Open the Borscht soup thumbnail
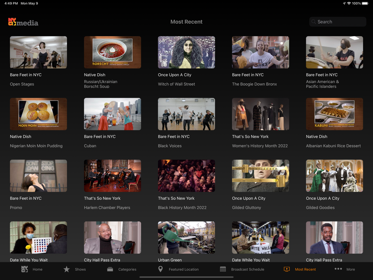373x280 pixels. click(112, 52)
